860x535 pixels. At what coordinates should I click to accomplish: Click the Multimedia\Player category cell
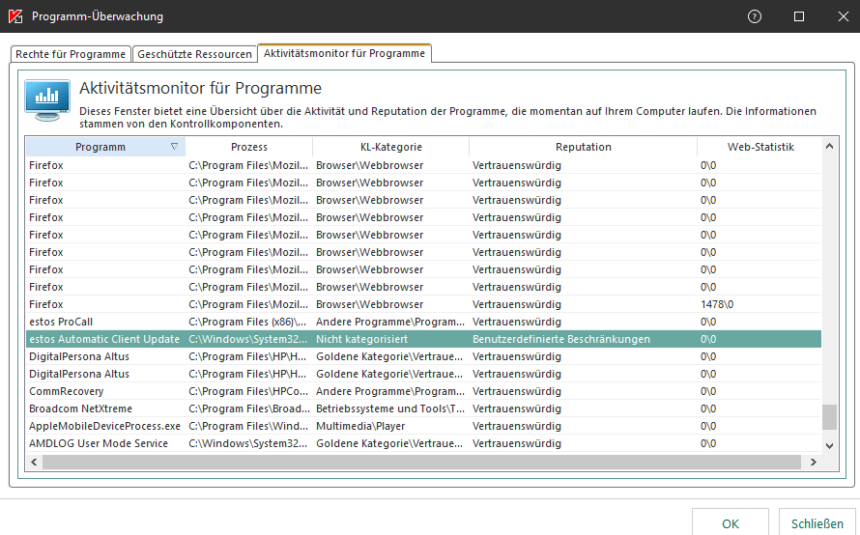[x=360, y=426]
